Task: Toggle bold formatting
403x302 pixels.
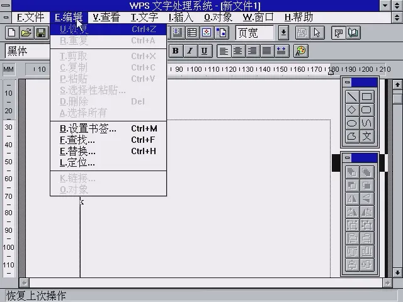Action: tap(176, 51)
